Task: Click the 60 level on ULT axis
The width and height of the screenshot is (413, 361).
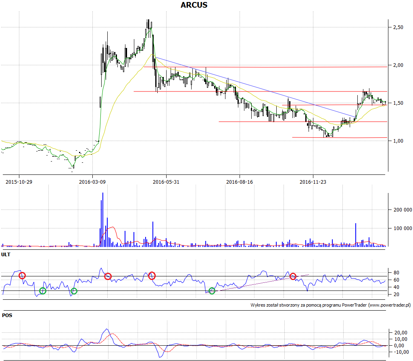Action: (x=396, y=280)
